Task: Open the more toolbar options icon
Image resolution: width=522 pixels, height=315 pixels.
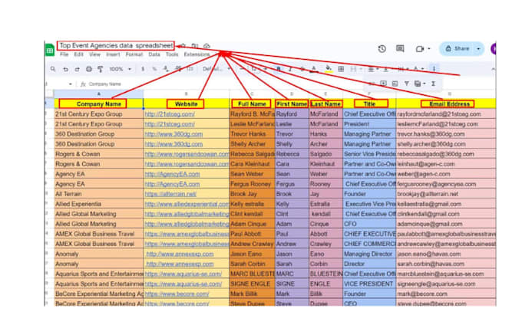Action: (434, 69)
